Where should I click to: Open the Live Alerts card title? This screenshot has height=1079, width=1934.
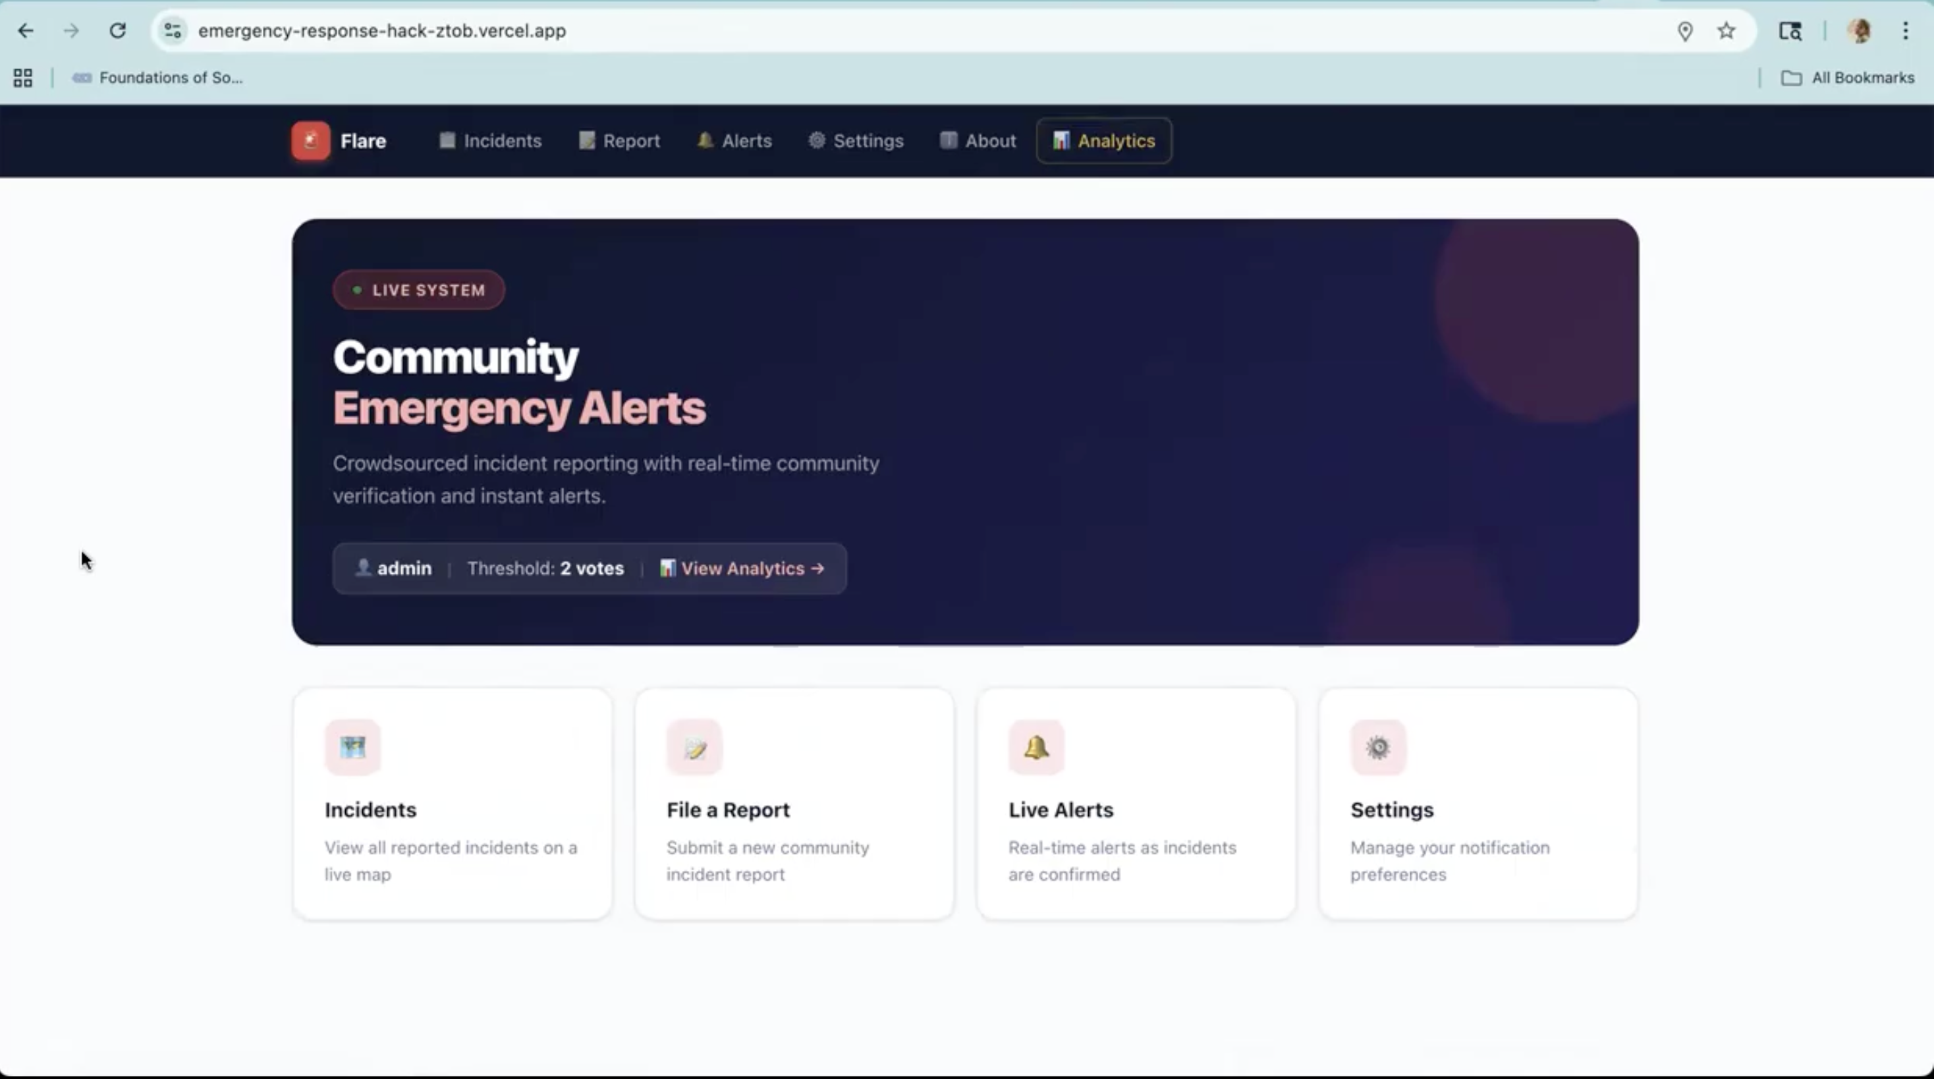1061,810
